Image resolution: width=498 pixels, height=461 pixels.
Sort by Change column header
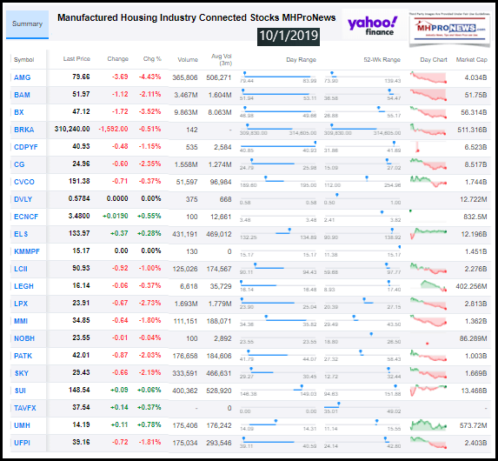pyautogui.click(x=118, y=59)
